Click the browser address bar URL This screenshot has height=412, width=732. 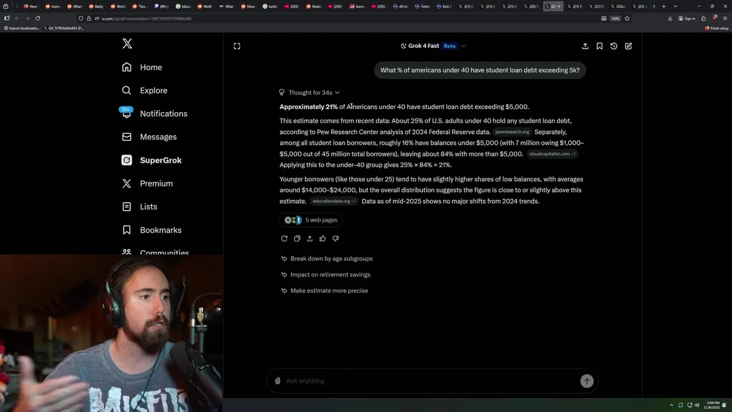[146, 18]
